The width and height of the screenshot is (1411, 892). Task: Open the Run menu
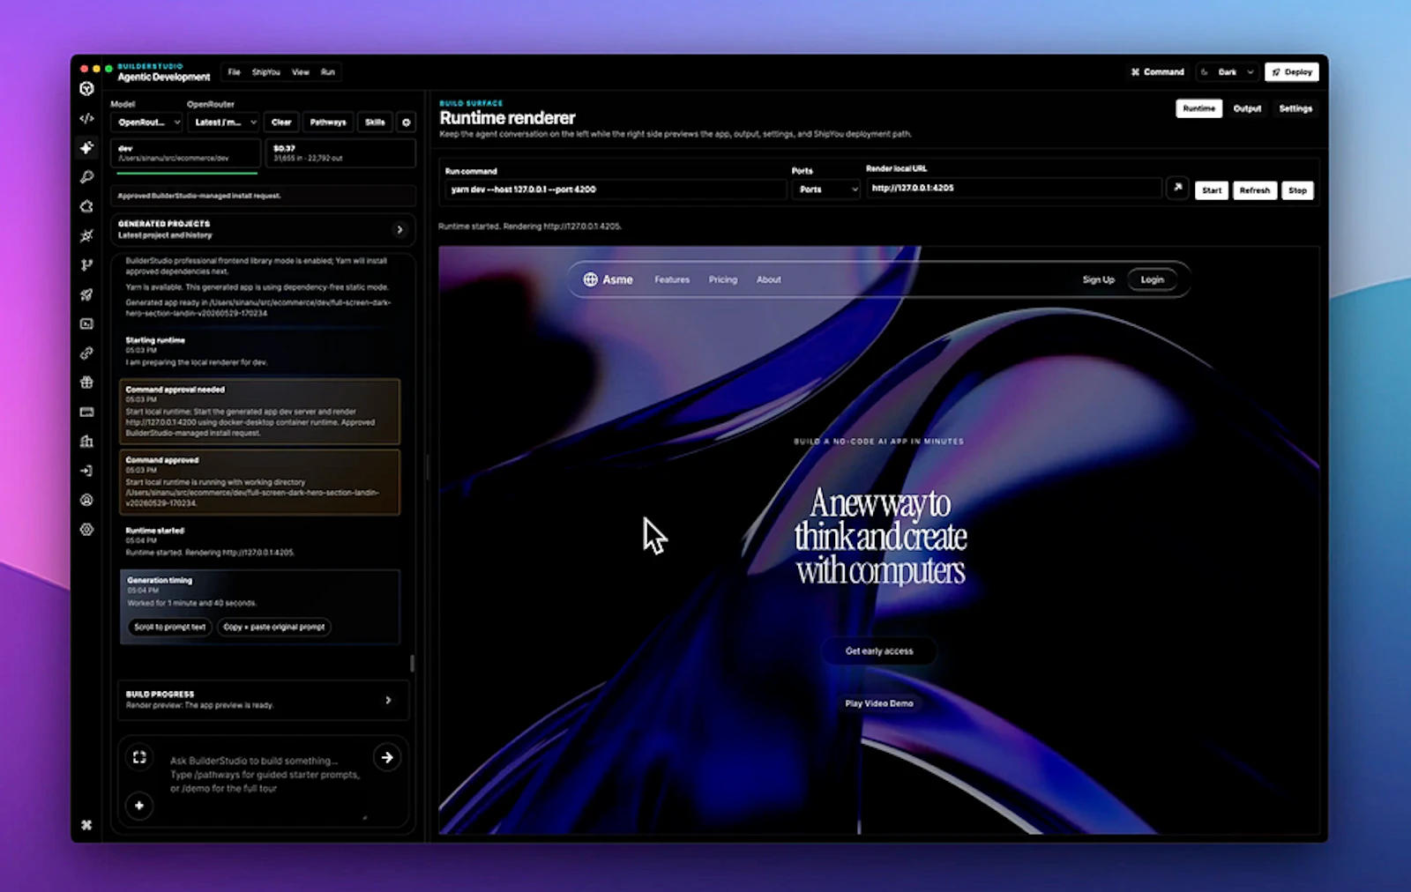tap(328, 72)
